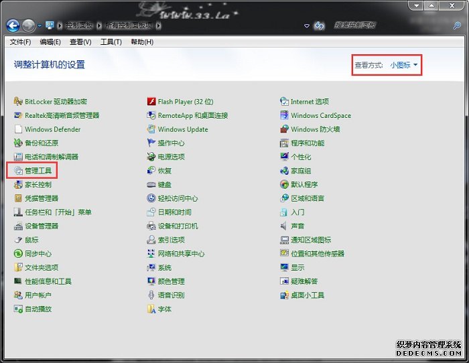Click the 语音识别 microphone icon
The height and width of the screenshot is (363, 469).
(x=151, y=295)
